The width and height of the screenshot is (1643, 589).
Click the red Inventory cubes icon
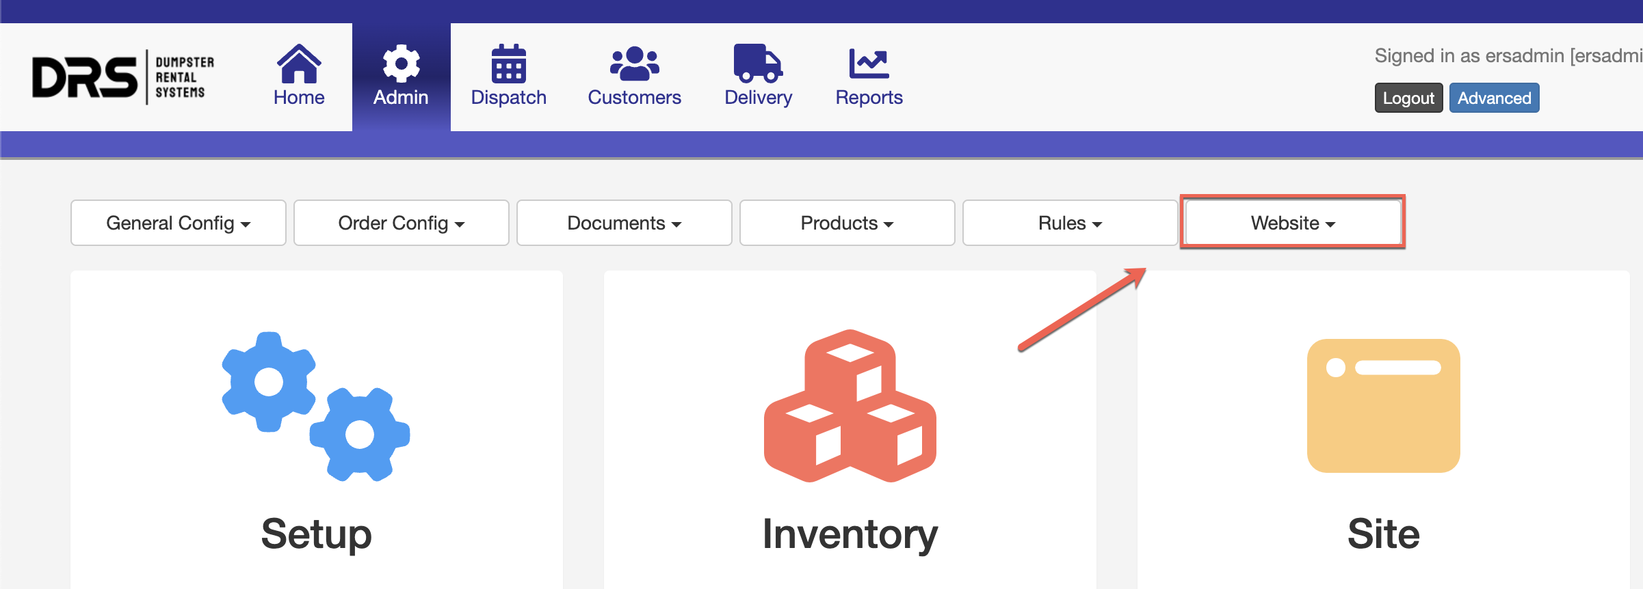click(x=850, y=407)
